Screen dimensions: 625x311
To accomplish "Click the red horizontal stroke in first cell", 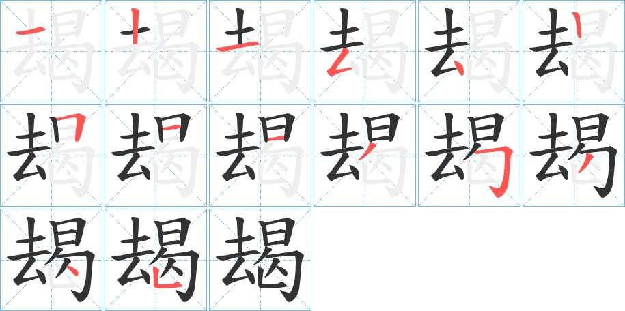I will coord(30,31).
